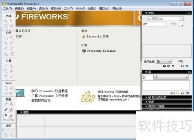Screen dimensions: 194x140
Task: Open the layer blend mode dropdown
Action: [173, 77]
